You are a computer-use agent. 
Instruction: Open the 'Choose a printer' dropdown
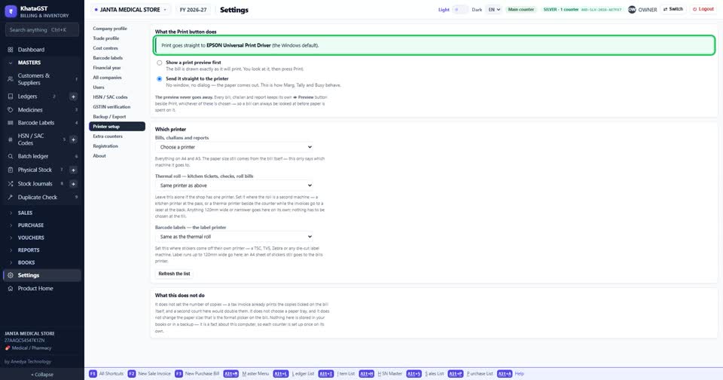pos(234,147)
